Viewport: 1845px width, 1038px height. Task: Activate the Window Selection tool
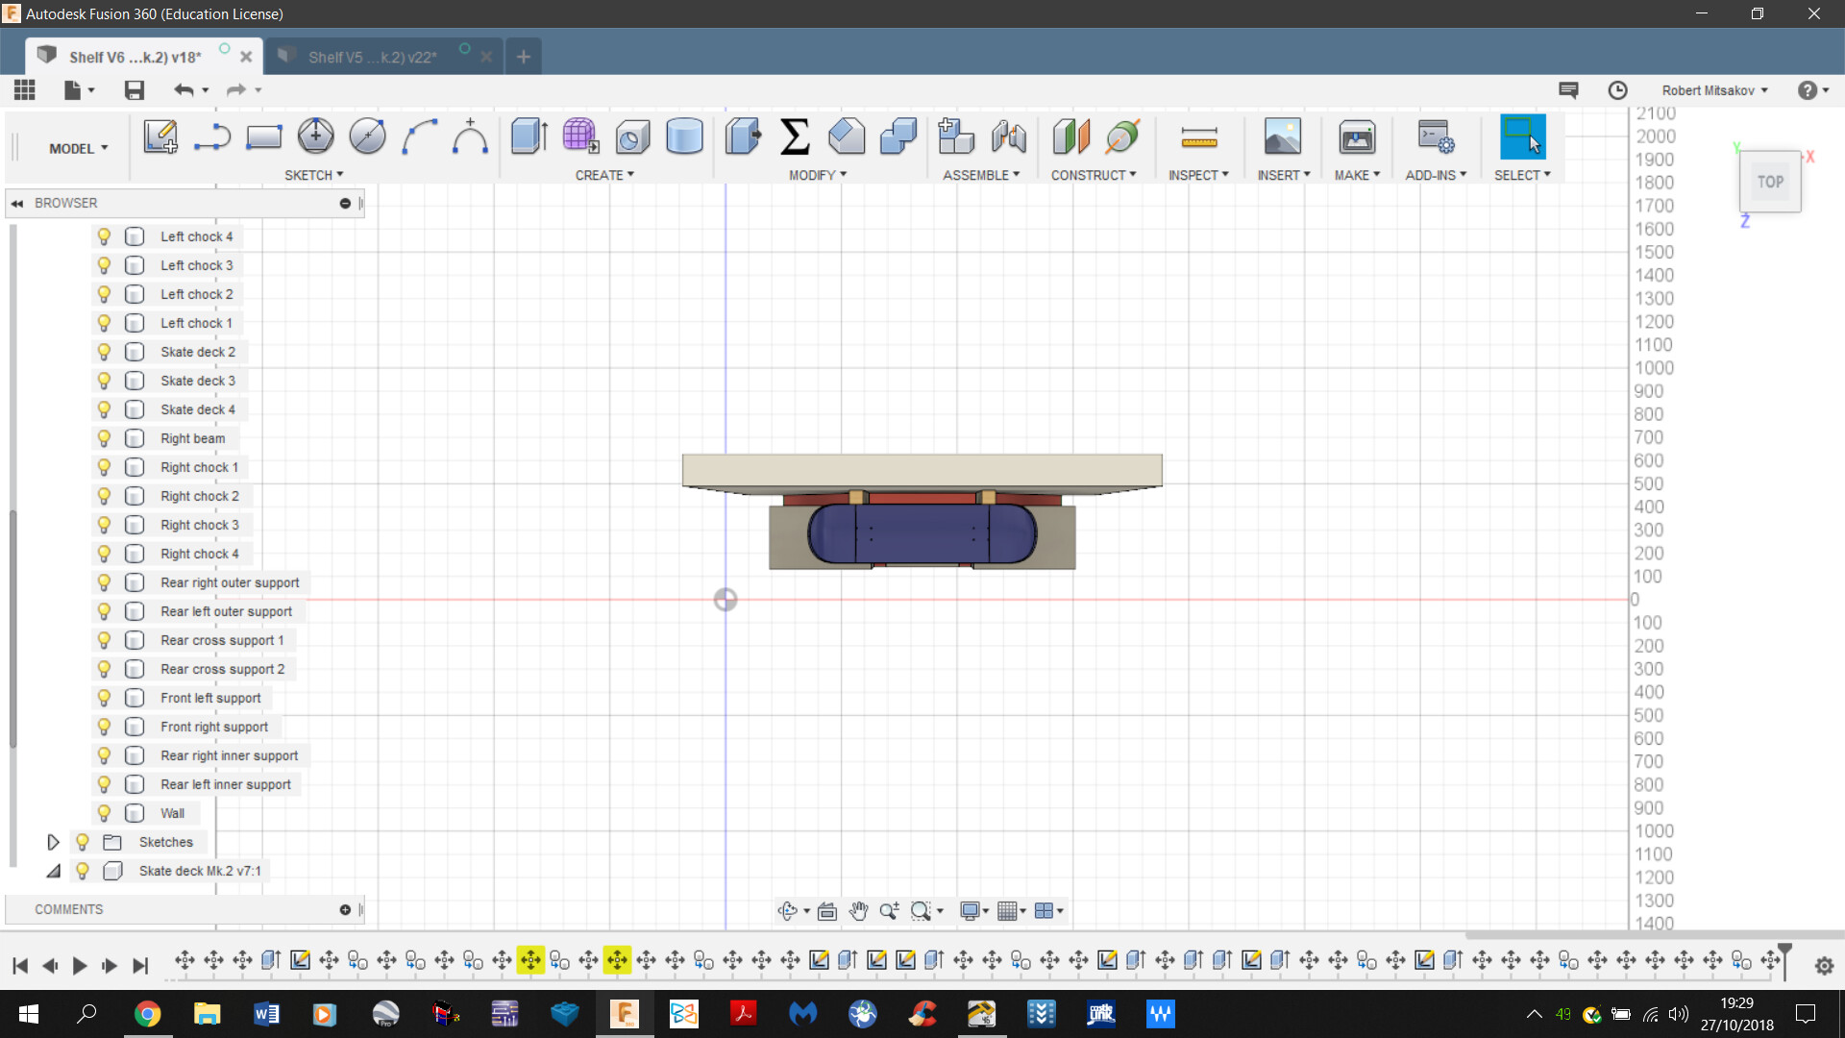[1522, 136]
